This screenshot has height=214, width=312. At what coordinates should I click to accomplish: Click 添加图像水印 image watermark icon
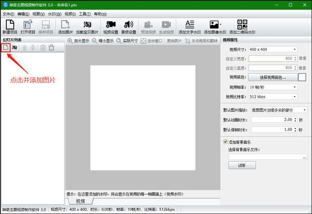tap(215, 24)
